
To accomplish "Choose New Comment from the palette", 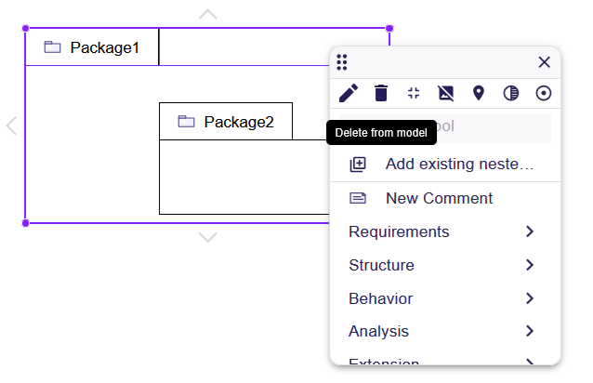I will pyautogui.click(x=439, y=198).
